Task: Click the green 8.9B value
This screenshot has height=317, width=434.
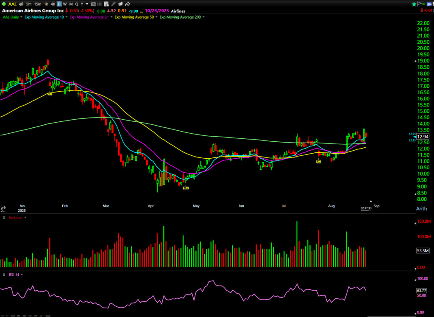Action: pyautogui.click(x=101, y=11)
